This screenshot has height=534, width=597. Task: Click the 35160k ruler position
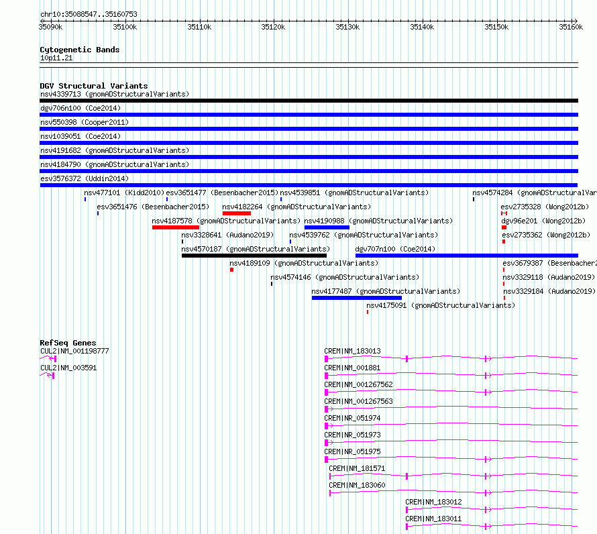571,27
